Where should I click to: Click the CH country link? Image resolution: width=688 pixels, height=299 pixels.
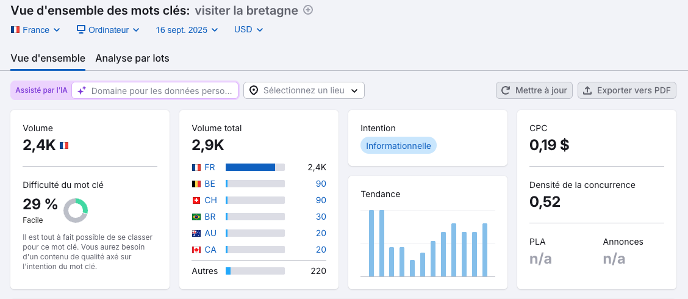coord(210,200)
